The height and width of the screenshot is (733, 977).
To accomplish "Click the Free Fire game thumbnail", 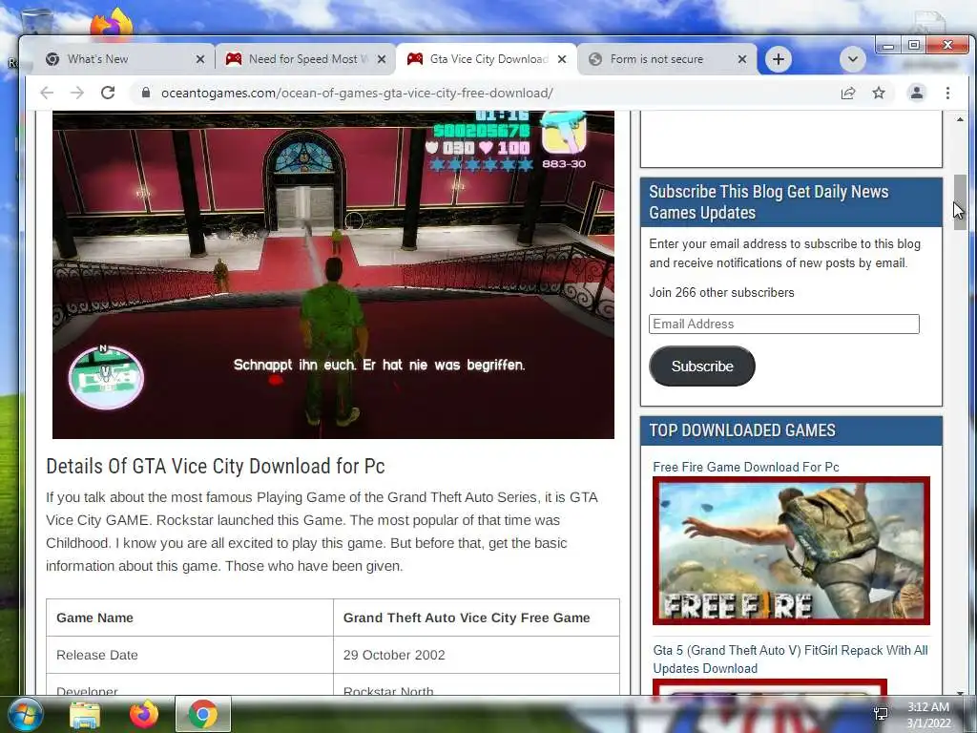I will [791, 551].
